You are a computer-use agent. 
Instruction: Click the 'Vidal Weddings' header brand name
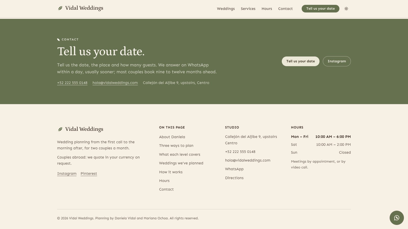coord(84,8)
